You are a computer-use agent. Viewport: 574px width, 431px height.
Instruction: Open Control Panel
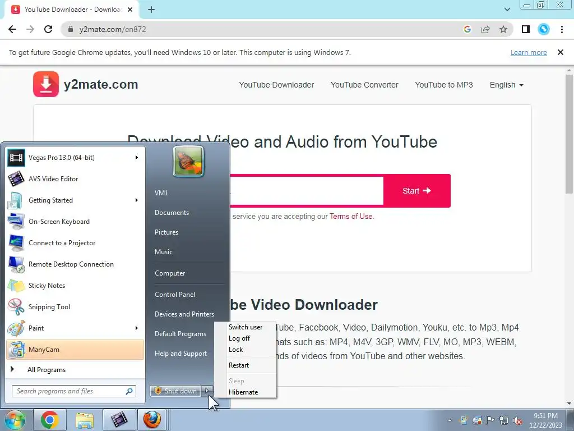175,295
